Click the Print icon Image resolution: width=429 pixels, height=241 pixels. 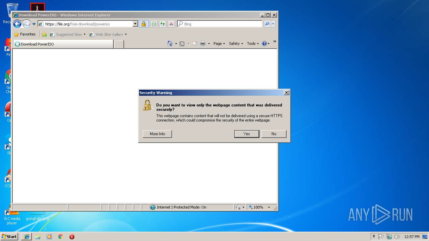tap(203, 44)
